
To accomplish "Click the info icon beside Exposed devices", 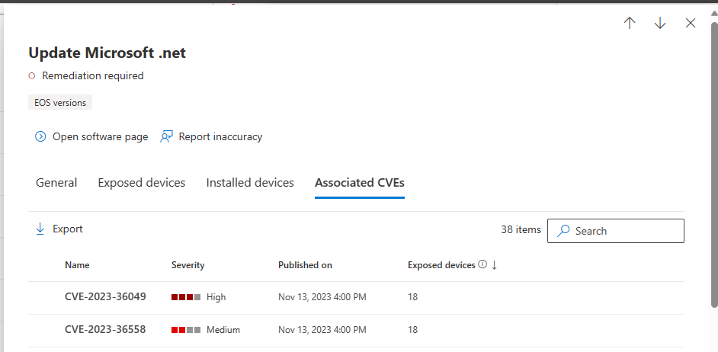I will coord(482,264).
